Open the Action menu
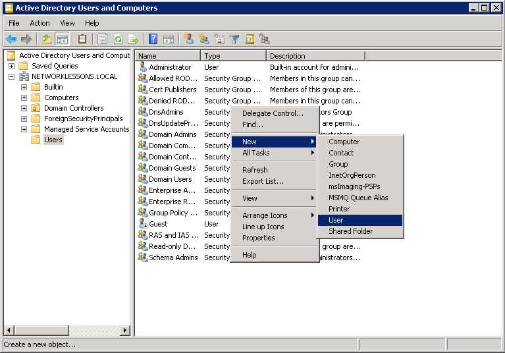The width and height of the screenshot is (505, 353). click(x=40, y=23)
